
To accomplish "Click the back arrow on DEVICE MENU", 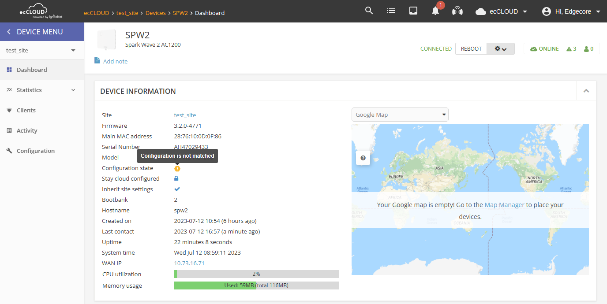I will click(x=8, y=32).
